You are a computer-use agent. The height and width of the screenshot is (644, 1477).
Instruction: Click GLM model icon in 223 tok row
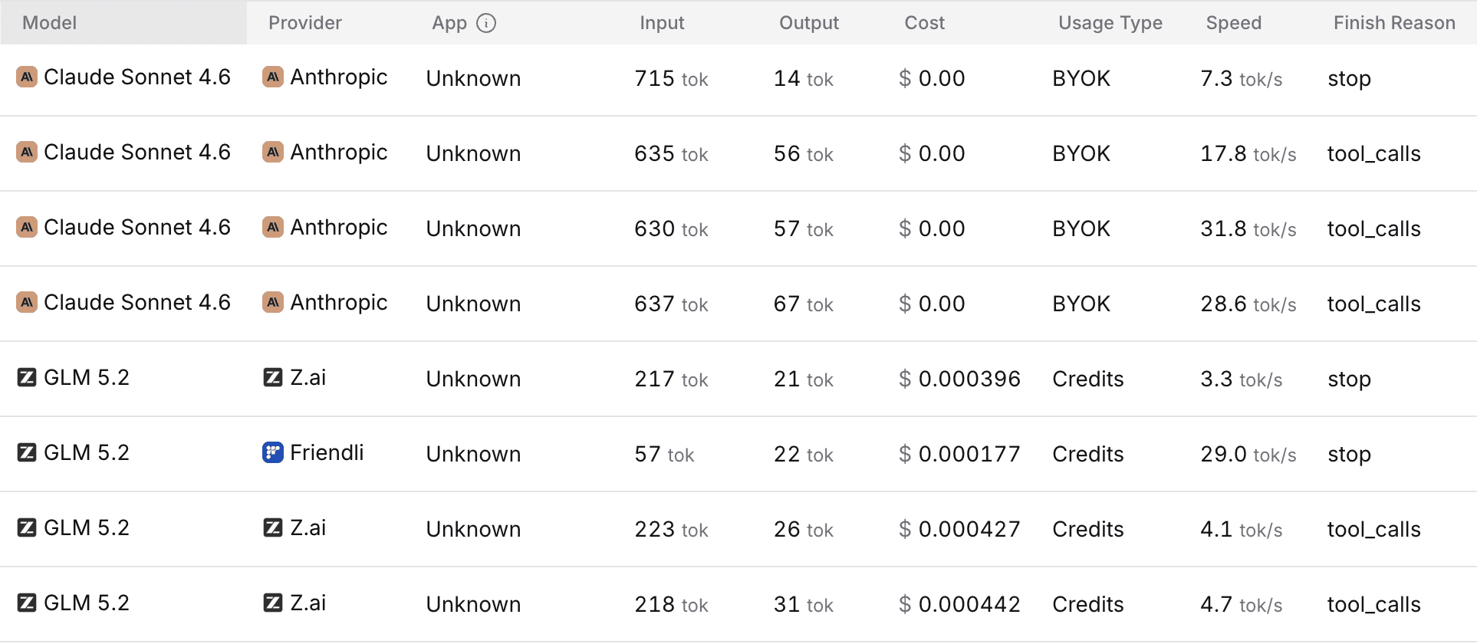(27, 527)
